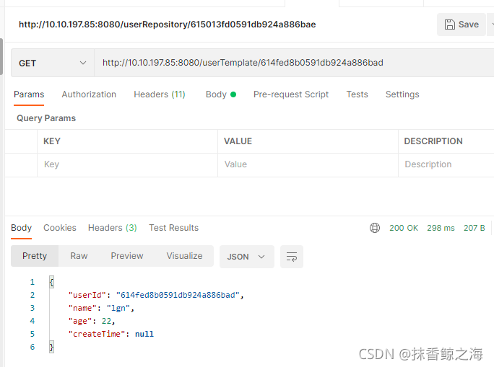Click the request URL input field
This screenshot has height=367, width=494.
[294, 63]
